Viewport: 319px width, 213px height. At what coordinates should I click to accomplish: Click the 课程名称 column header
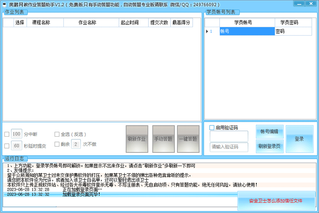[x=45, y=22]
